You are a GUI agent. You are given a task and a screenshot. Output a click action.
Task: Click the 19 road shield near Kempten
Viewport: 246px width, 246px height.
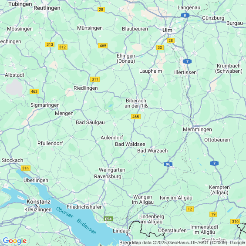pyautogui.click(x=213, y=214)
